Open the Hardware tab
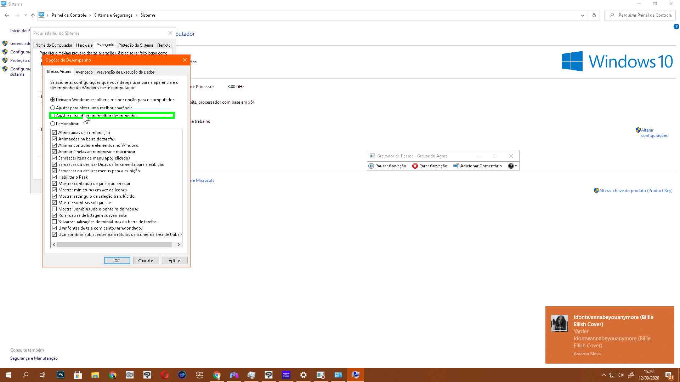The image size is (680, 382). coord(84,45)
